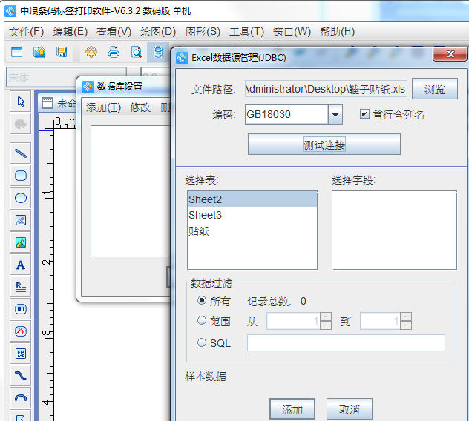Open the 文件(F) menu

click(27, 32)
